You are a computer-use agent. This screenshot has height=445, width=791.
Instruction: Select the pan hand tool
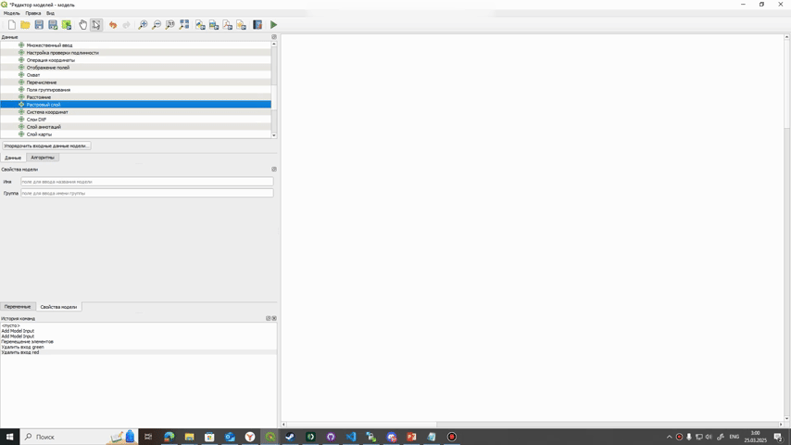(x=82, y=25)
